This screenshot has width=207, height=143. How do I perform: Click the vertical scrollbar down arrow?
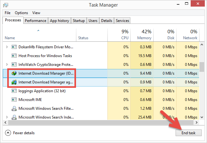tap(202, 117)
